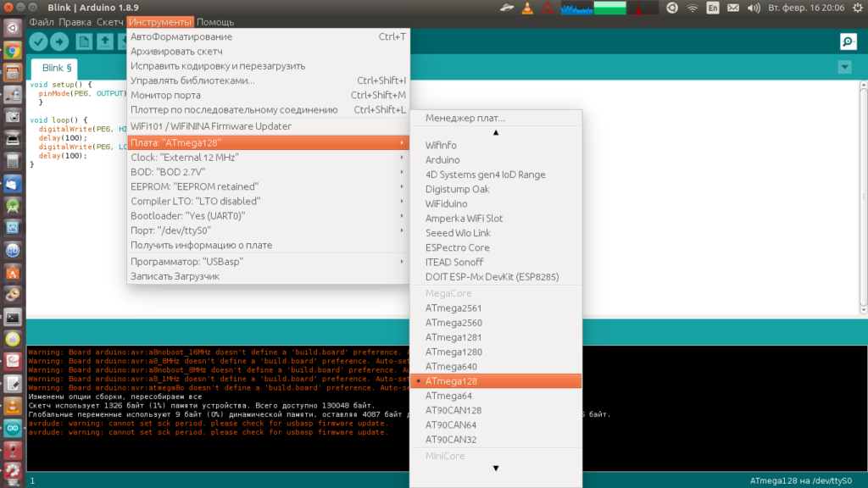868x488 pixels.
Task: Click the Verify checkmark toolbar icon
Action: tap(38, 42)
